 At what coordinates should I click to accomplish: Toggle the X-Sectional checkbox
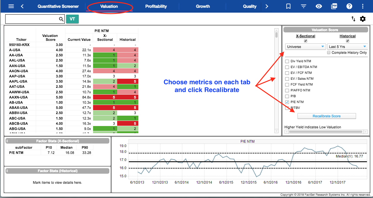coord(306,41)
